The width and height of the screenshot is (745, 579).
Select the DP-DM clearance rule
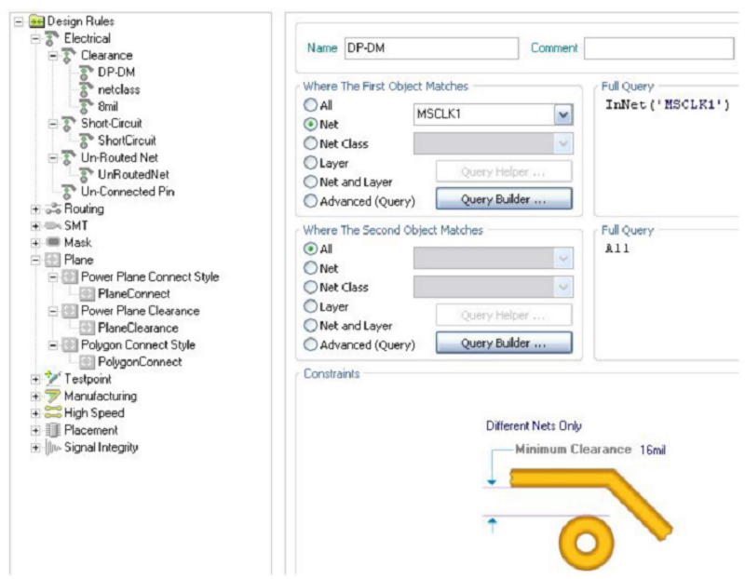click(x=116, y=72)
